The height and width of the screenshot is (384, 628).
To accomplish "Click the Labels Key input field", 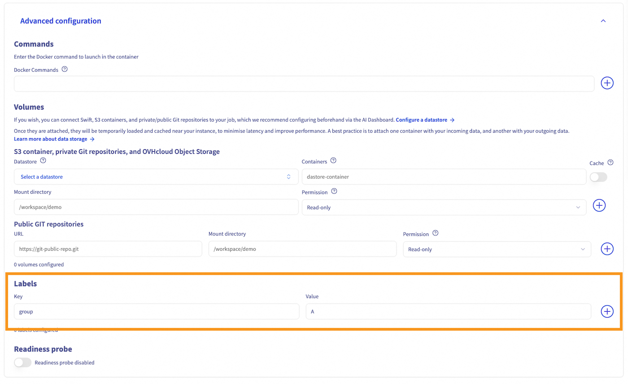I will tap(157, 311).
